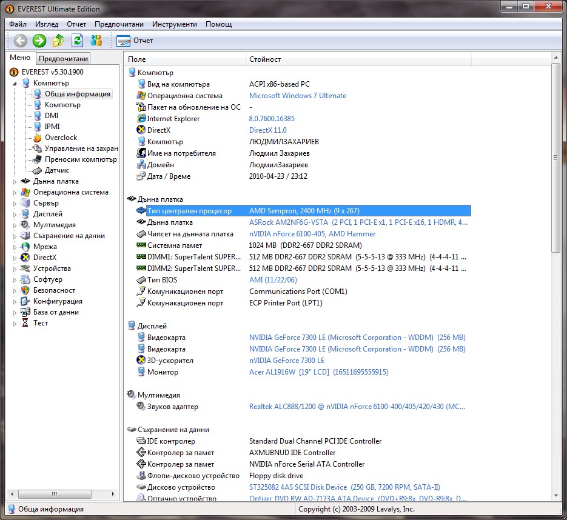Click the Мрежа network tree icon
567x520 pixels.
[x=25, y=247]
